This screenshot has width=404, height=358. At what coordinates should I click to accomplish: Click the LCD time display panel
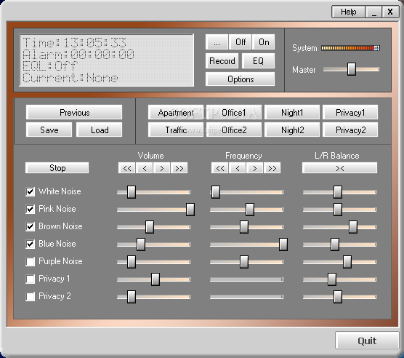coord(107,60)
